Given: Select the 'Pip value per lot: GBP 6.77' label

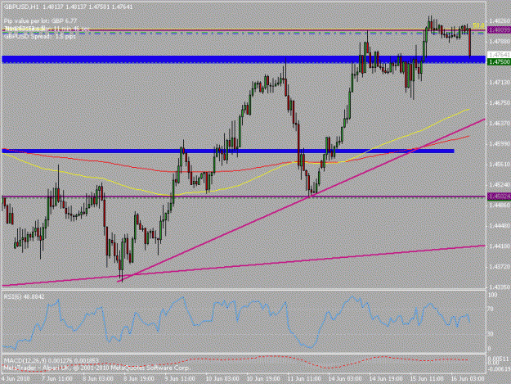Looking at the screenshot, I should (40, 20).
